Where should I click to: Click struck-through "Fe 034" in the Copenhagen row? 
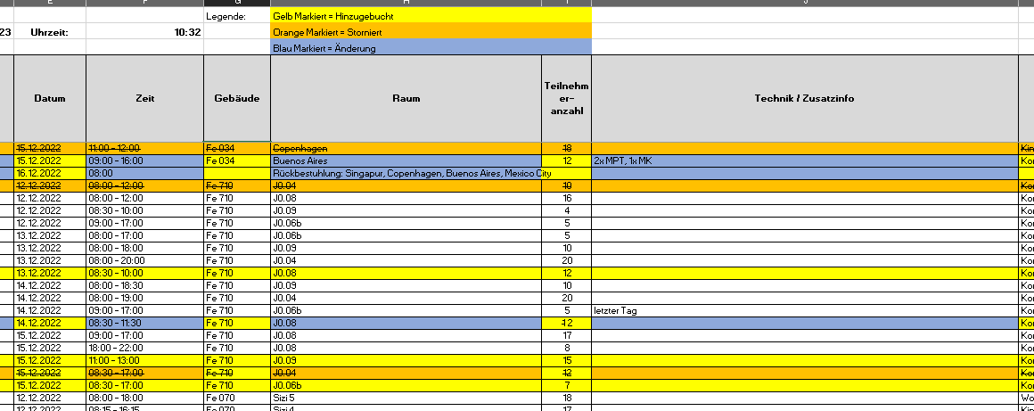(x=237, y=148)
